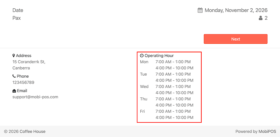The height and width of the screenshot is (137, 280).
Task: Click the © 2026 Coffee House copyright text
Action: 25,131
